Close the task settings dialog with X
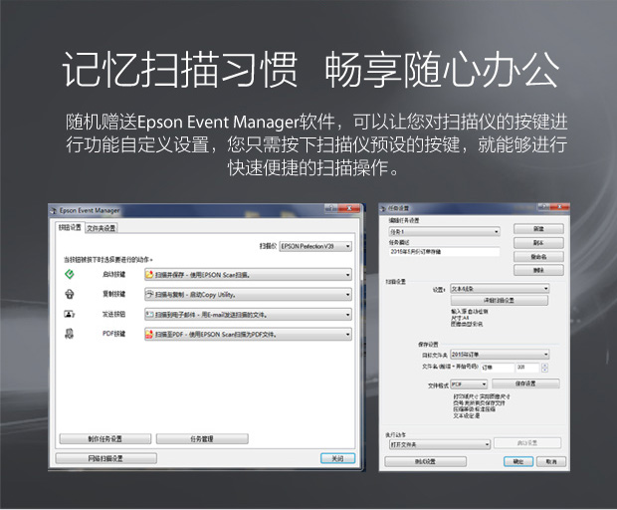 [x=560, y=206]
